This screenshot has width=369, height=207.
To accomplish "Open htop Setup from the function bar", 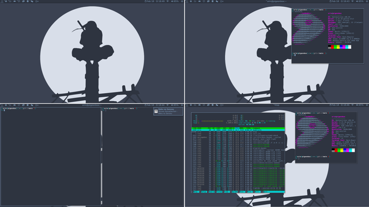I will click(x=204, y=191).
